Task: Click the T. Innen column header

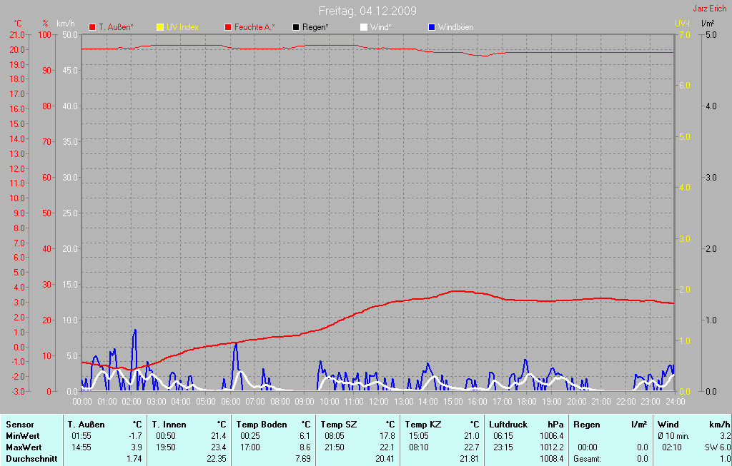Action: tap(169, 425)
